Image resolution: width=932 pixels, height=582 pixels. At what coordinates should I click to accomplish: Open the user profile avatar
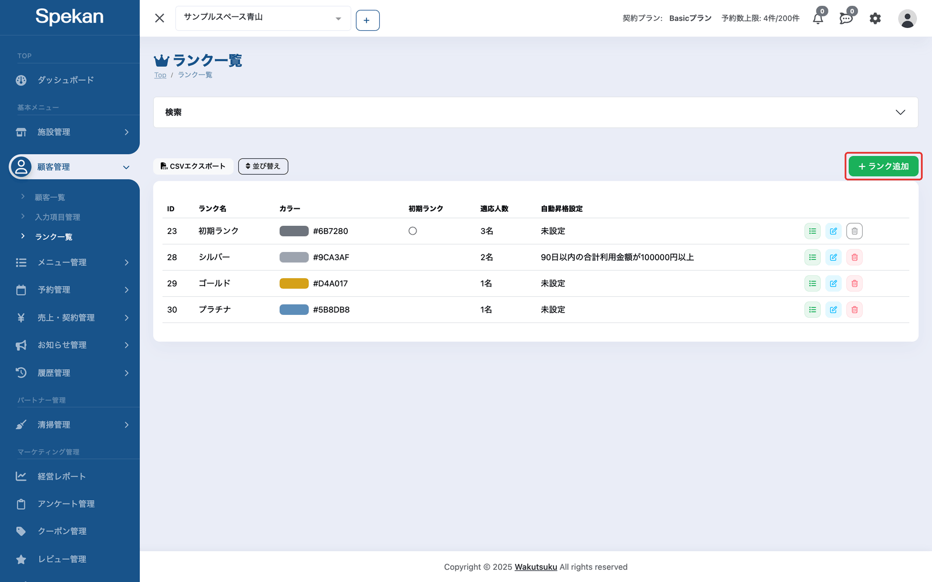(x=907, y=19)
